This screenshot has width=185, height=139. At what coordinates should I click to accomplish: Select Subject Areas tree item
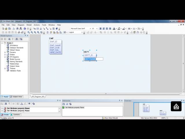pyautogui.click(x=14, y=66)
